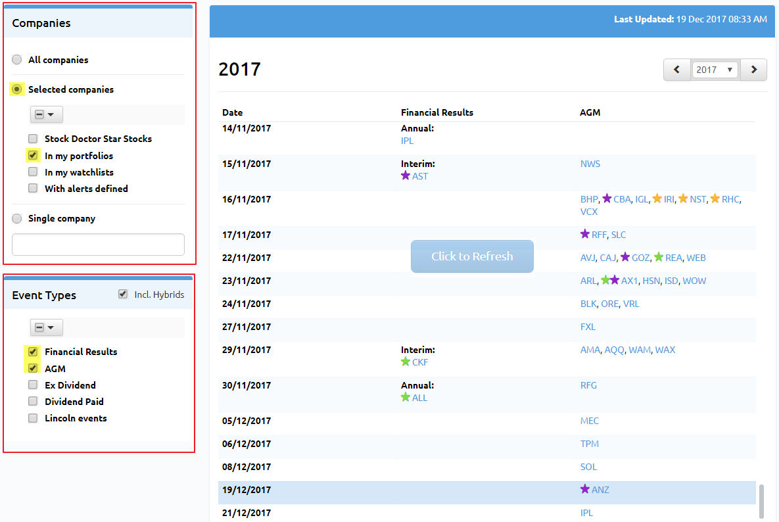
Task: Go to next year arrow
Action: (x=753, y=70)
